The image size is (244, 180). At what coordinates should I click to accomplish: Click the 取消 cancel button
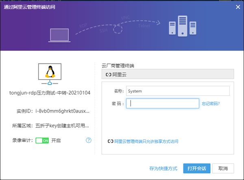223,168
